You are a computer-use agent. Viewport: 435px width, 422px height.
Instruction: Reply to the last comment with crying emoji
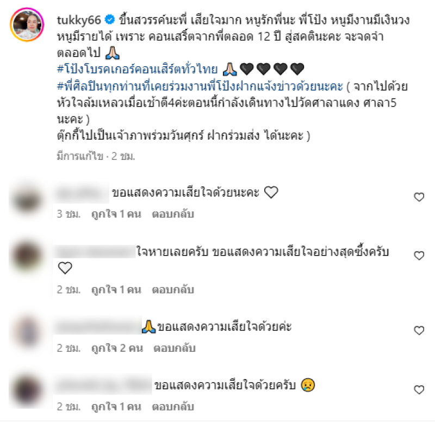click(x=173, y=407)
